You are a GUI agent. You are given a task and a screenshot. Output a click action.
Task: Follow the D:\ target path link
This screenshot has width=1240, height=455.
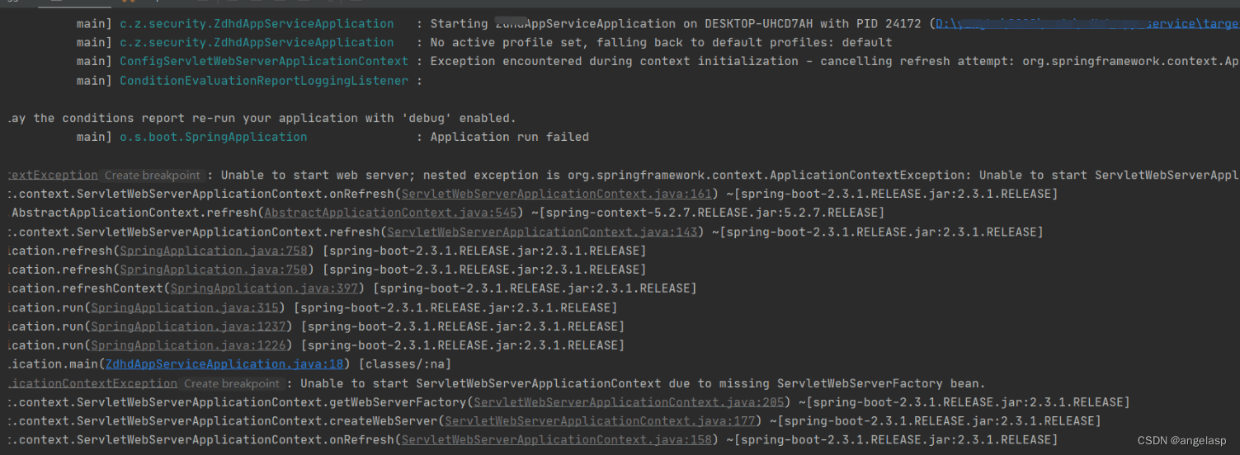point(1087,24)
